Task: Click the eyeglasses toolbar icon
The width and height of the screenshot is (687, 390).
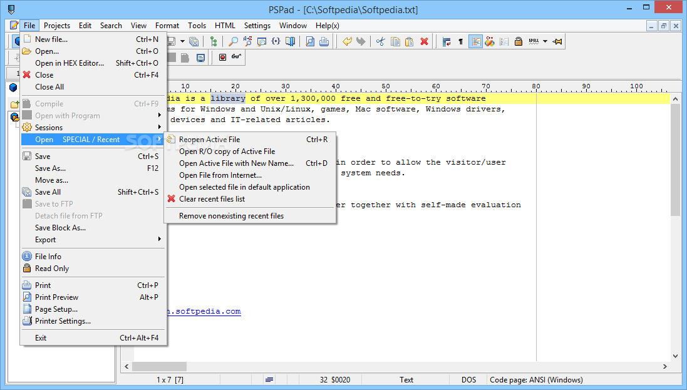Action: pos(236,57)
